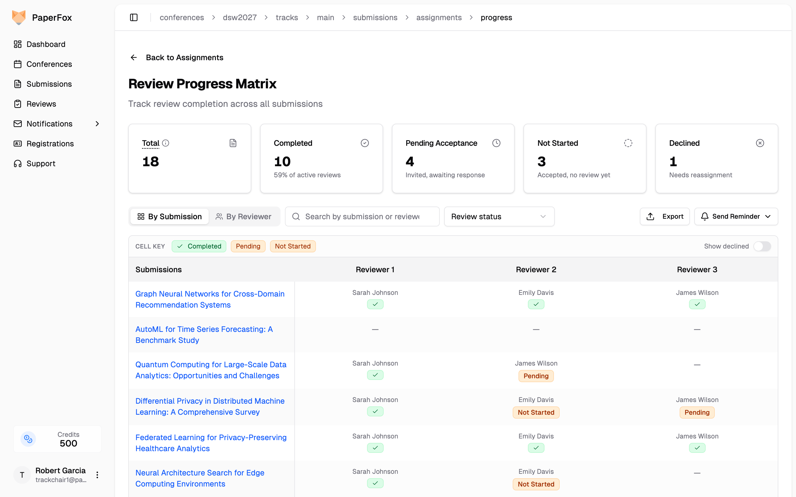The image size is (796, 497).
Task: Open the Review status dropdown
Action: pos(499,216)
